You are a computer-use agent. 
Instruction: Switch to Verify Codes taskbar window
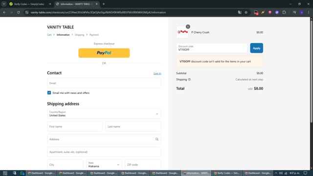coord(227,173)
